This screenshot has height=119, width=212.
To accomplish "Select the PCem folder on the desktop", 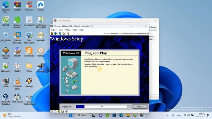I will [x=29, y=67].
